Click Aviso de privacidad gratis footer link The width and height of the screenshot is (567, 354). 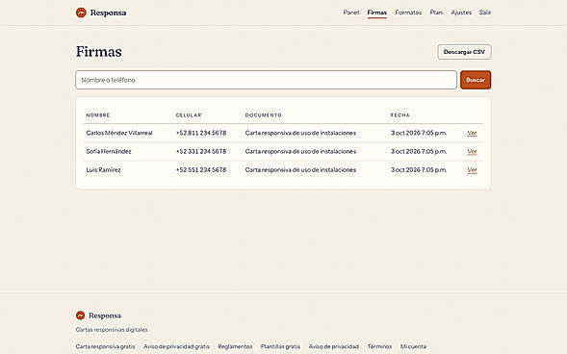[176, 346]
